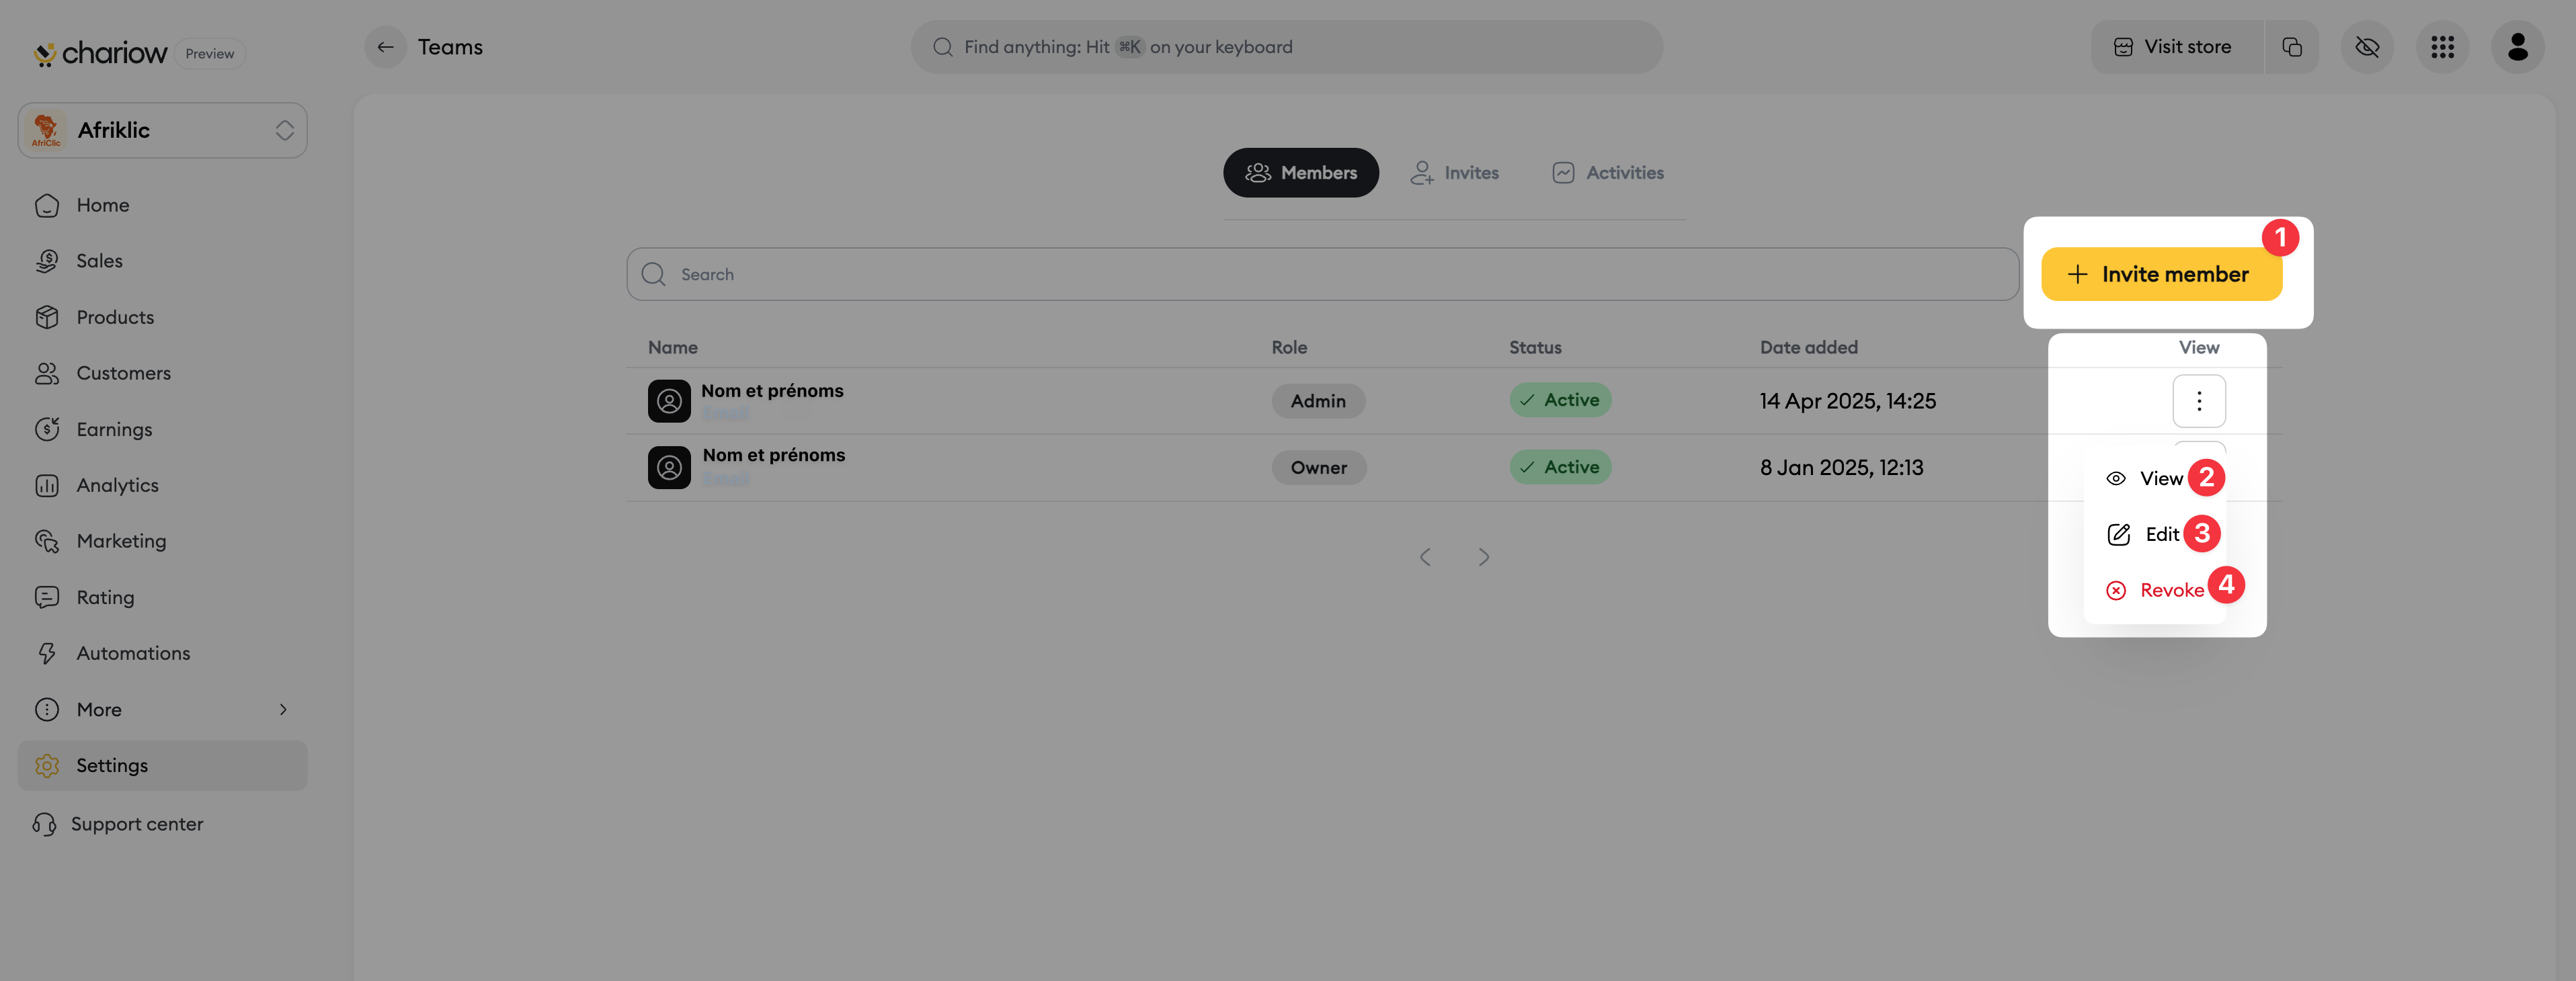Image resolution: width=2576 pixels, height=981 pixels.
Task: Switch to the Invites tab
Action: click(1455, 173)
